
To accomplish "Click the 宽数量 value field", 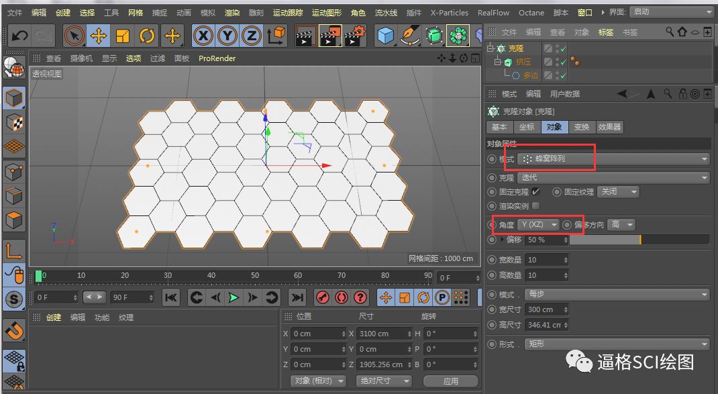I will pos(547,260).
